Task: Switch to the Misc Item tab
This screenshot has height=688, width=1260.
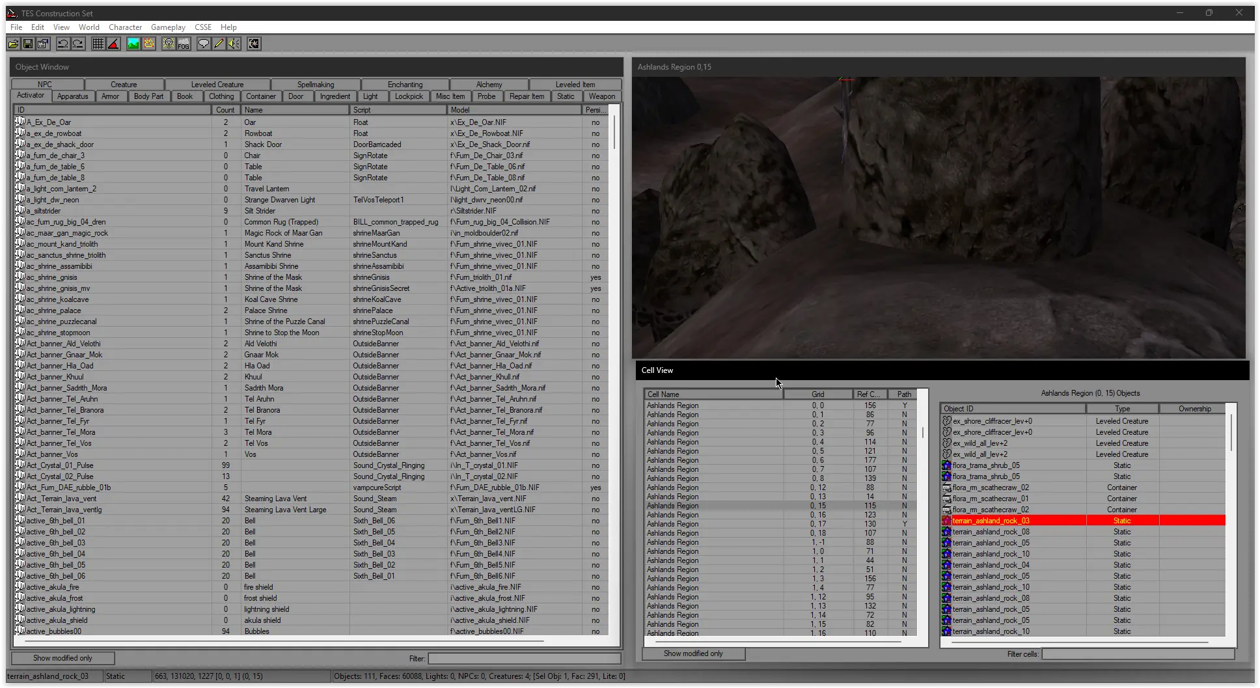Action: (450, 96)
